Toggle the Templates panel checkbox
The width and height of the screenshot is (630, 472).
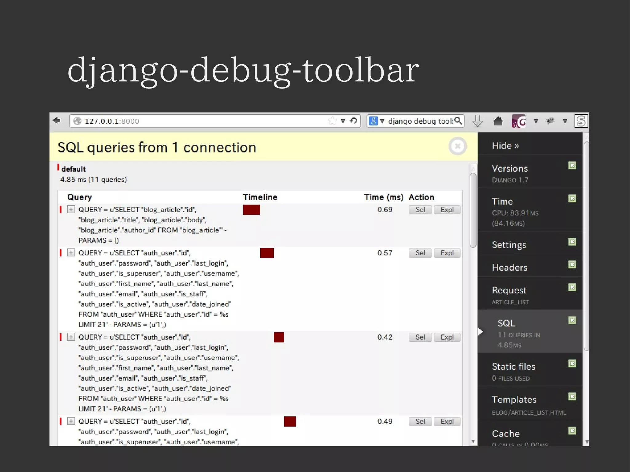[572, 397]
